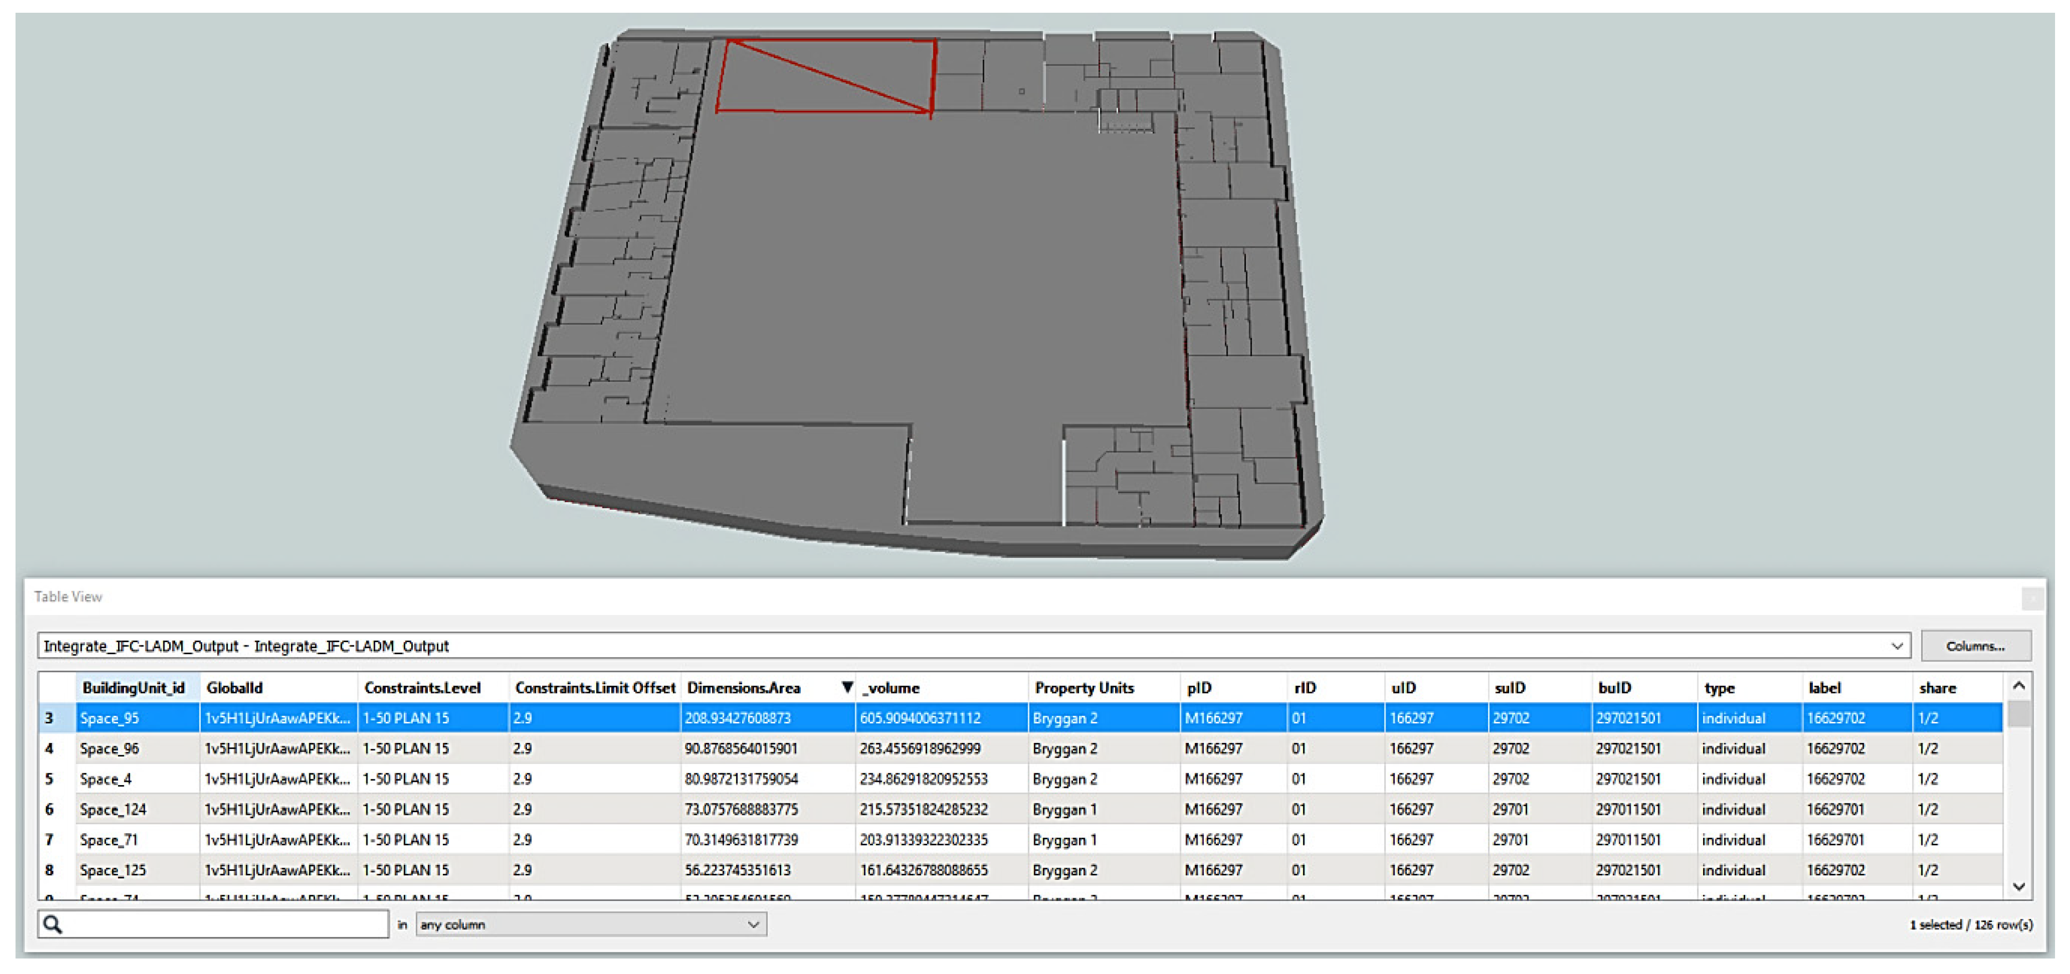Click the Constraints.Level column header
The image size is (2070, 974).
[x=422, y=688]
